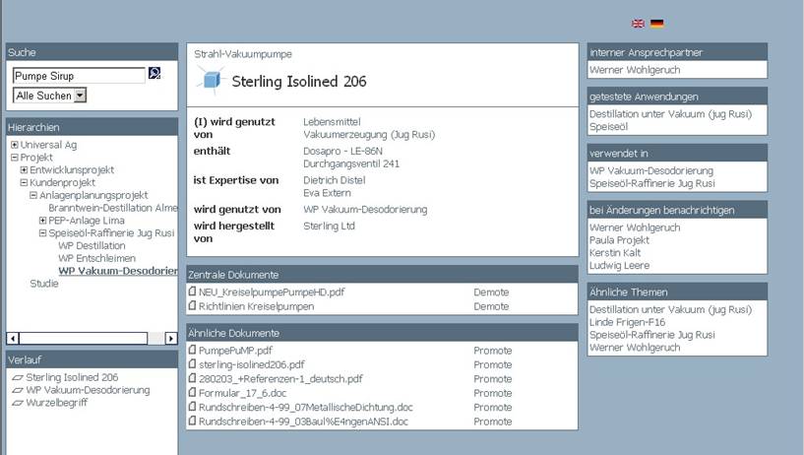Demote NEU_KreiselpumpePumpeHD.pdf
This screenshot has width=804, height=455.
click(x=491, y=292)
